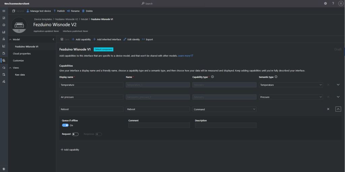Viewport: 345px width, 172px height.
Task: Collapse the Reboot capability details
Action: tap(338, 109)
